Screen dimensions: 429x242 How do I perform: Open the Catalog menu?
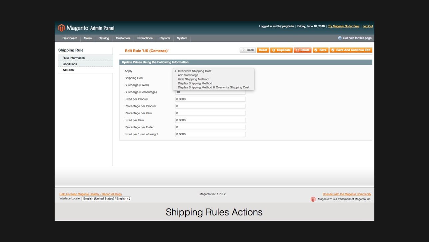[104, 38]
